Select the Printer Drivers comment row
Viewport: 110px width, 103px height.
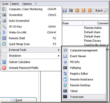(93, 41)
